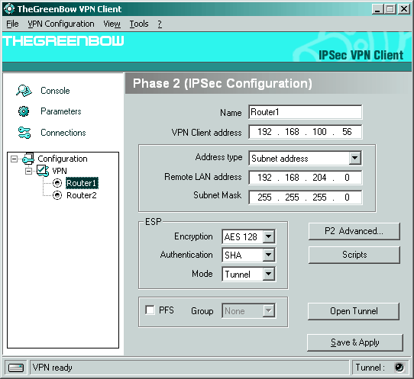Open the Mode Tunnel dropdown
Viewport: 414px width, 379px height.
pos(269,274)
